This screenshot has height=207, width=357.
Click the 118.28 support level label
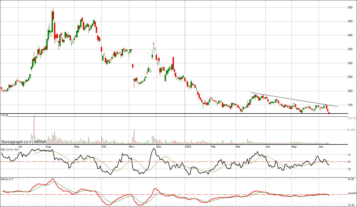4,115
